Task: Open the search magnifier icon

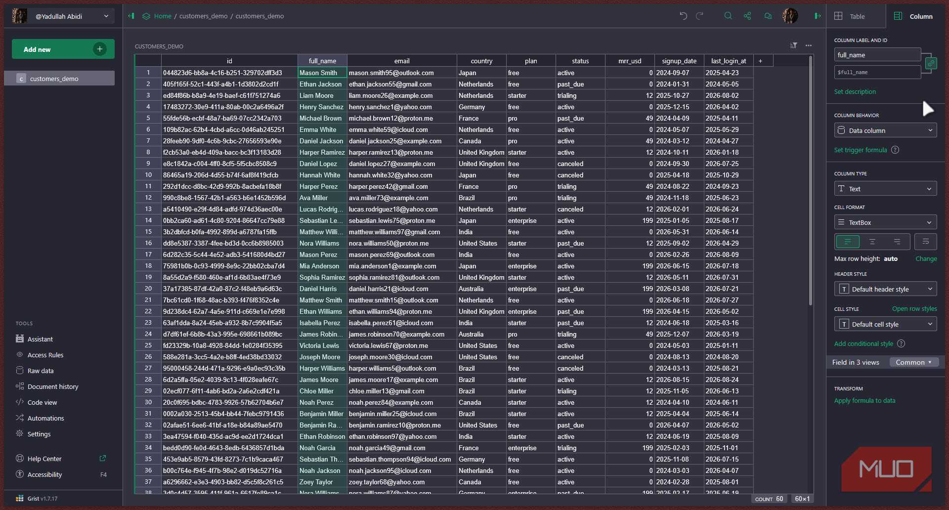Action: pyautogui.click(x=728, y=16)
